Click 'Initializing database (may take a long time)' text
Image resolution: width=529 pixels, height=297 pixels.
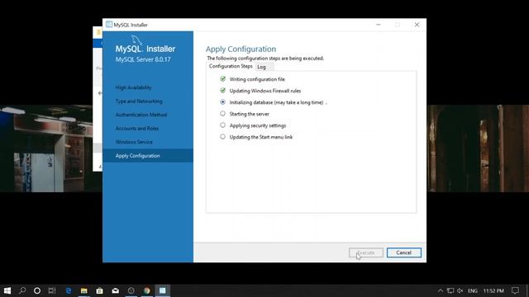(x=276, y=102)
